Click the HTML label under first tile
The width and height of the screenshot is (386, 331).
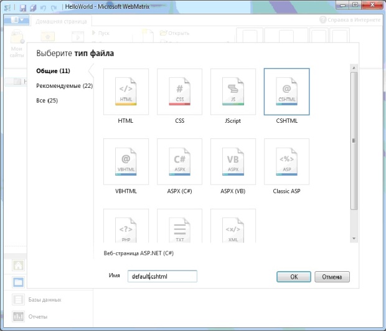[126, 121]
